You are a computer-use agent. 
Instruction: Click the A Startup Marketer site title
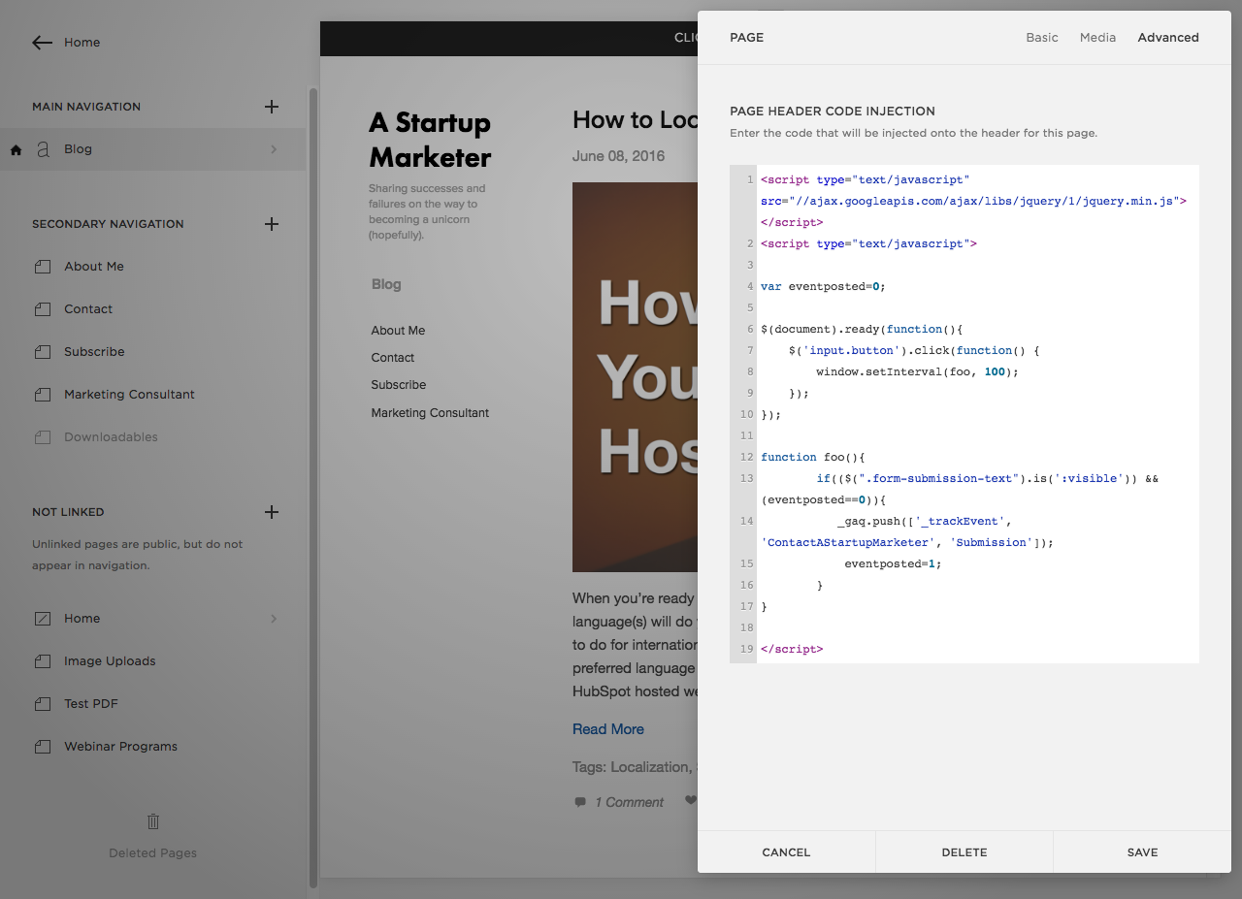pyautogui.click(x=430, y=140)
